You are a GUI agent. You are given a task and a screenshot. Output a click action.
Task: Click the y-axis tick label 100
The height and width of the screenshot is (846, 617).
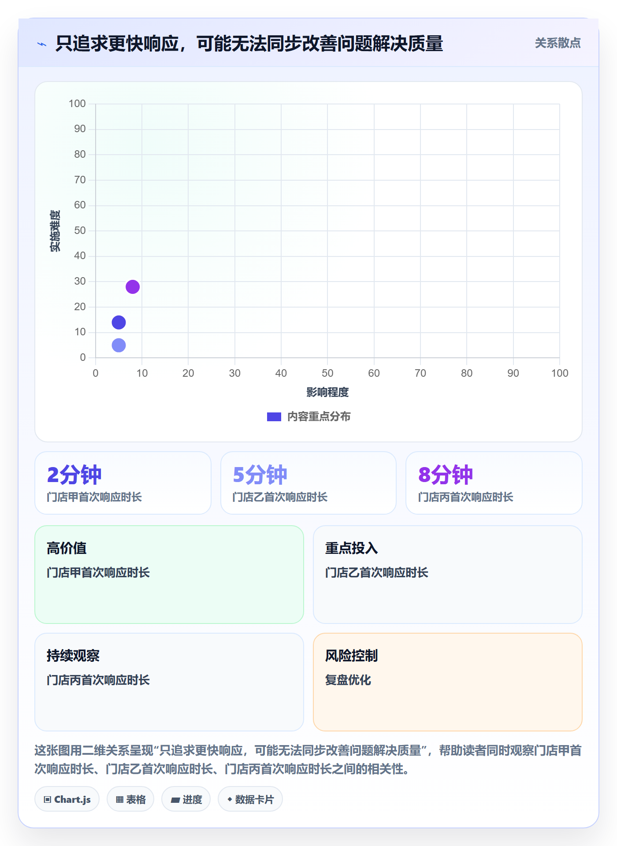(77, 104)
